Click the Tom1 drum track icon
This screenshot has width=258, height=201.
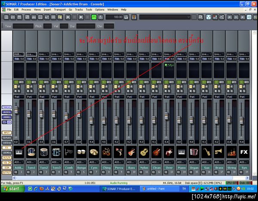[x=31, y=152]
